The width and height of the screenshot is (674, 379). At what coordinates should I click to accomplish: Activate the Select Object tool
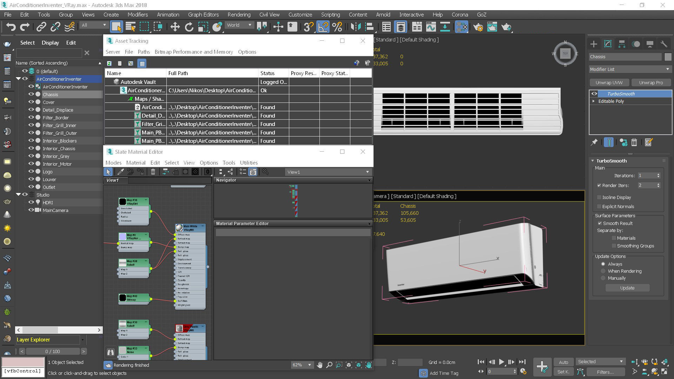pyautogui.click(x=116, y=27)
